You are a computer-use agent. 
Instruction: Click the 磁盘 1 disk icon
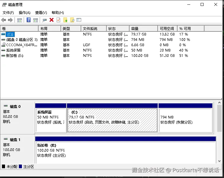click(x=6, y=139)
